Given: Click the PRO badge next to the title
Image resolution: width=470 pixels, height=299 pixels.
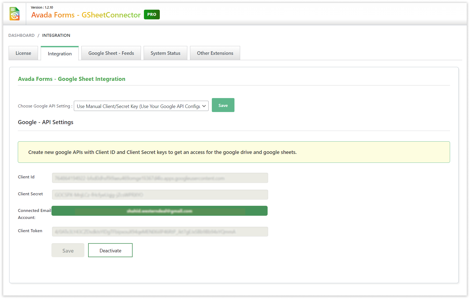Looking at the screenshot, I should pos(152,15).
